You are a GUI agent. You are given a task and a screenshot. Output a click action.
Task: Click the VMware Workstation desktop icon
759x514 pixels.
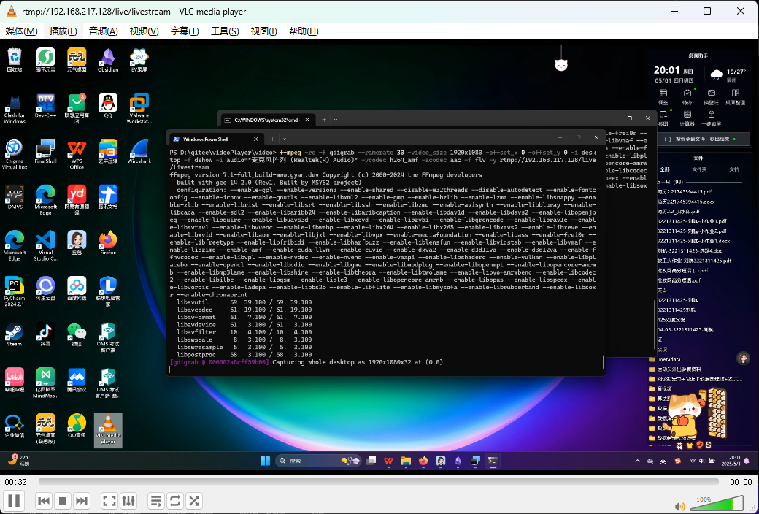pos(139,109)
